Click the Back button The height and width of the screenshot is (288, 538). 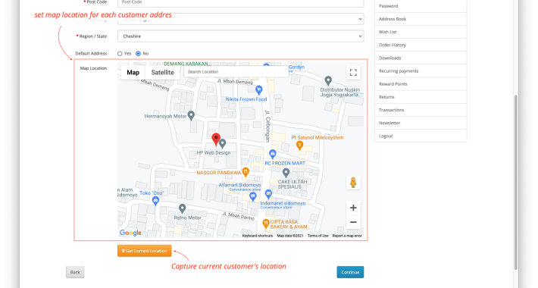75,272
